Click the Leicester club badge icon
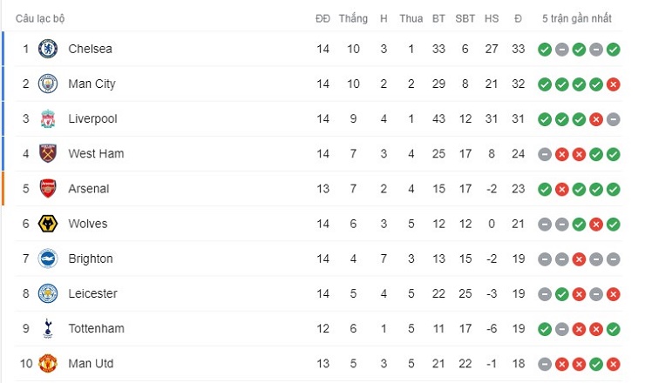Viewport: 645px width, 383px height. [48, 293]
